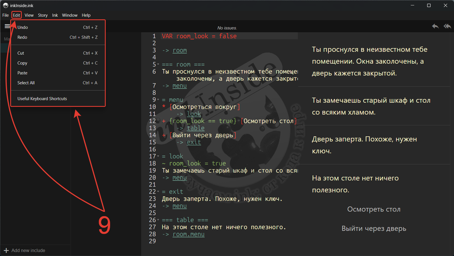Click the plus icon beside Add new include
Viewport: 454px width, 256px height.
click(6, 250)
